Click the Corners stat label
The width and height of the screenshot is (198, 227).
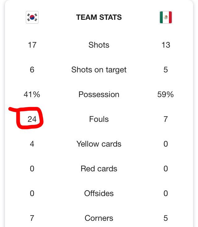[x=99, y=218]
